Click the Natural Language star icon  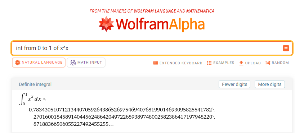(18, 63)
